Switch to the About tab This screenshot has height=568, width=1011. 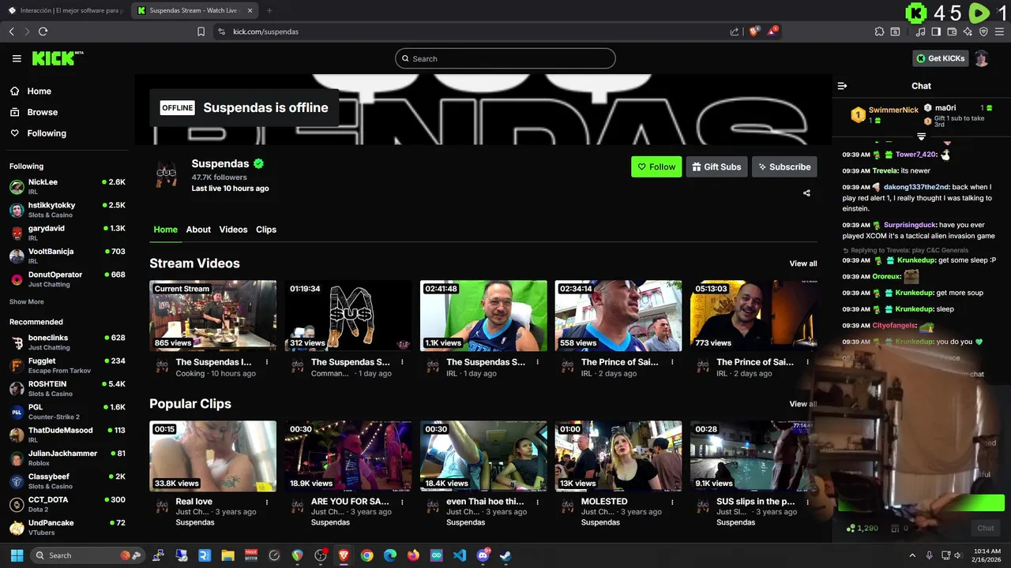coord(198,230)
